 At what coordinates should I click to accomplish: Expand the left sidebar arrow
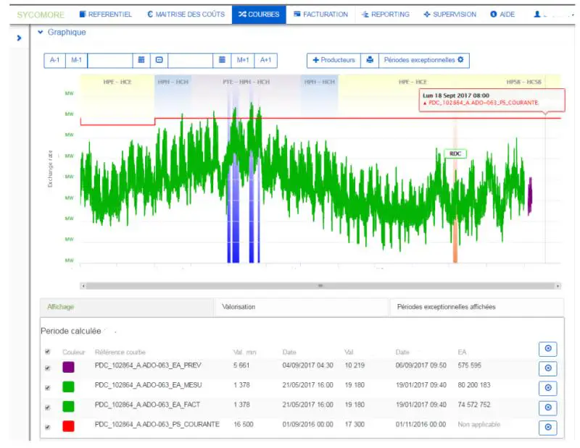(20, 38)
